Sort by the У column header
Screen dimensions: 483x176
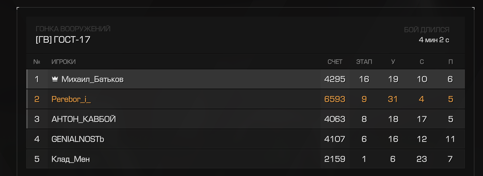coord(393,62)
